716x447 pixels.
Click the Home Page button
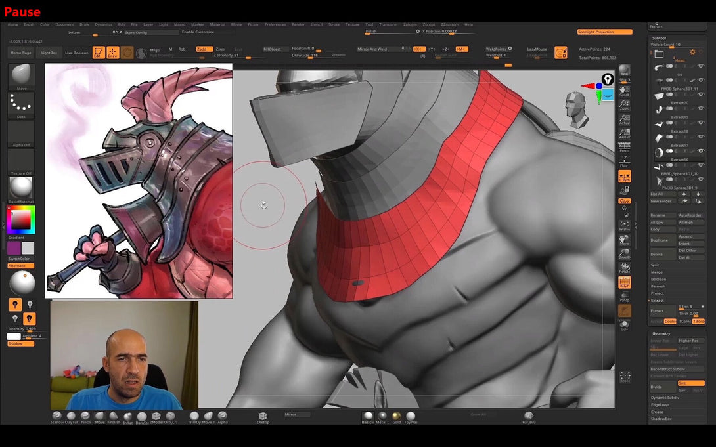click(21, 53)
